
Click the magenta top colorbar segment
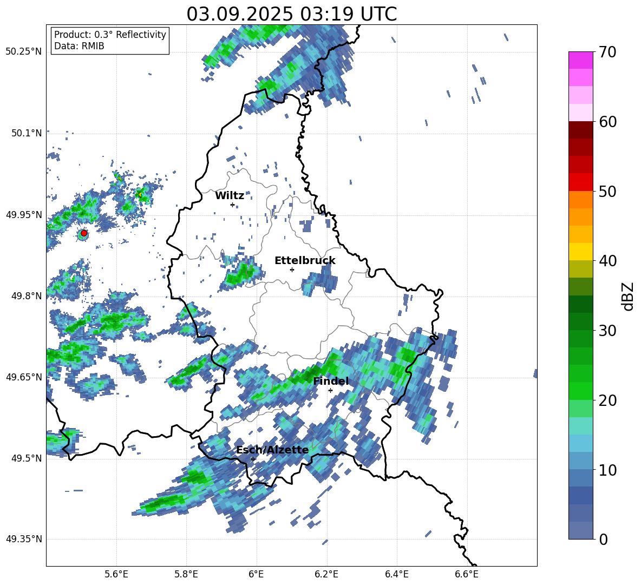[x=581, y=61]
